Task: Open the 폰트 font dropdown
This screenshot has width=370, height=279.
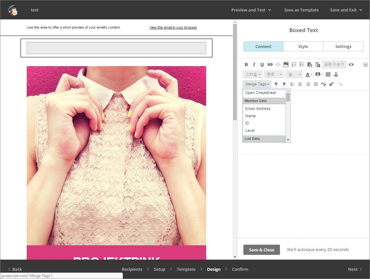Action: [x=274, y=74]
